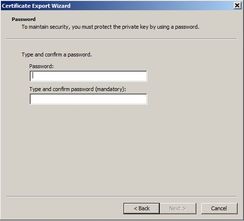The width and height of the screenshot is (244, 221).
Task: Click the horizontal separator below the header text
Action: point(122,39)
